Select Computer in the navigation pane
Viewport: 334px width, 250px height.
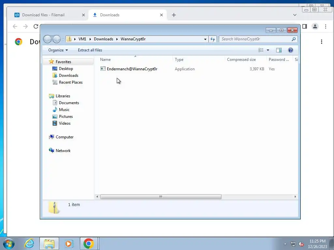65,137
